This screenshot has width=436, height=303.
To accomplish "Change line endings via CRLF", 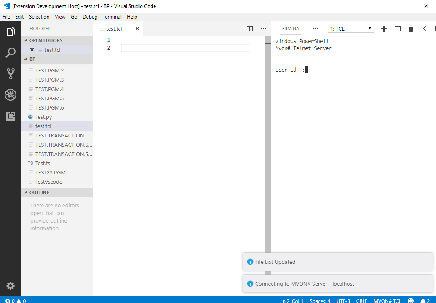I will 362,301.
